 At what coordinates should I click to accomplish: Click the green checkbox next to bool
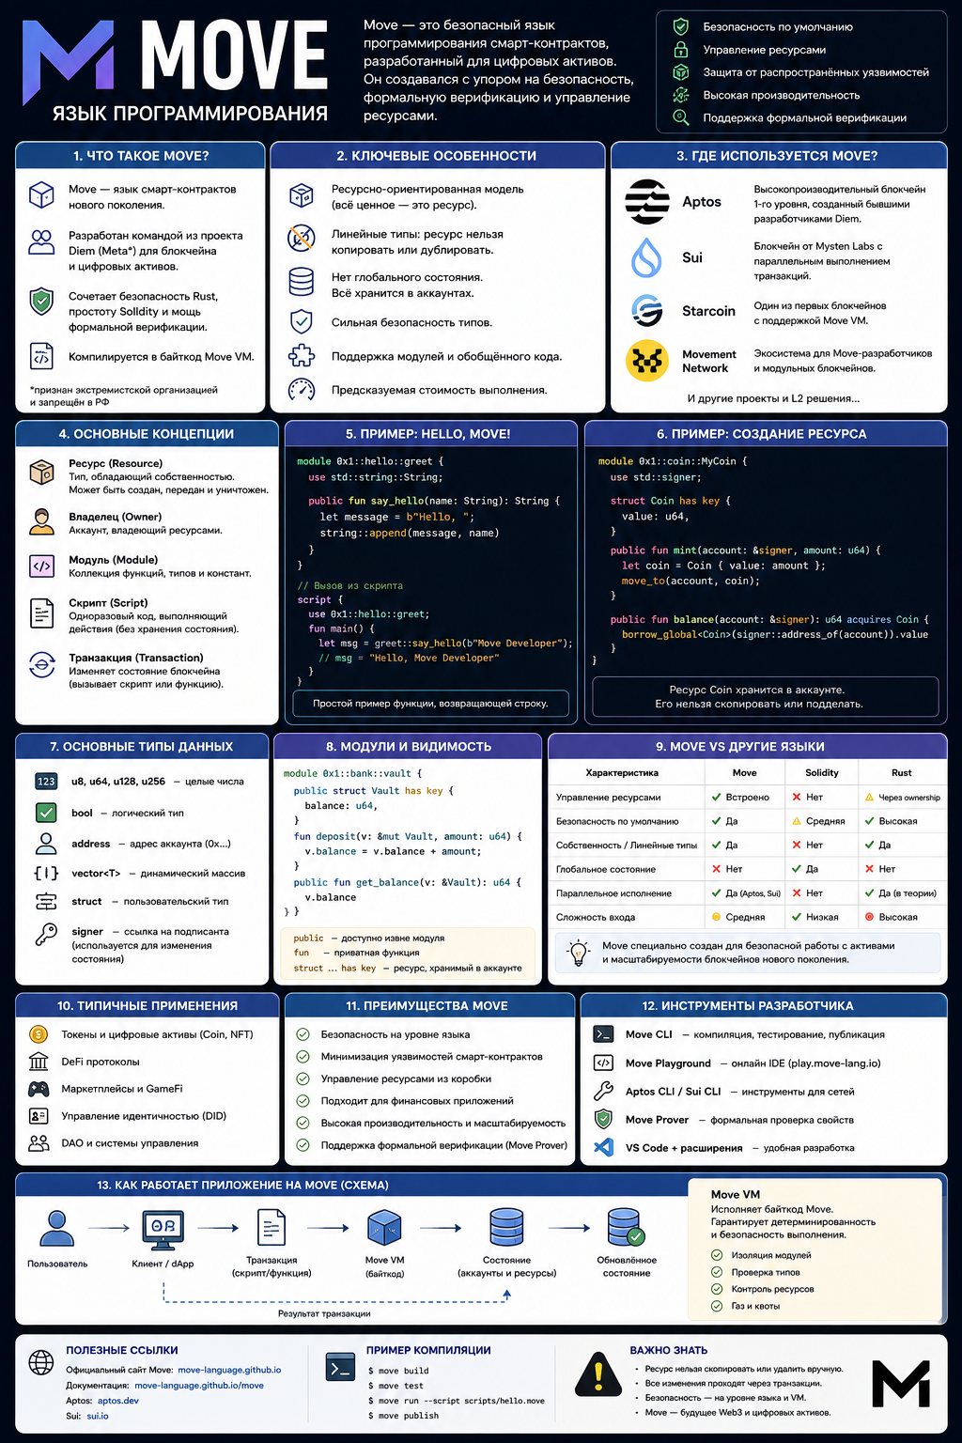coord(46,812)
